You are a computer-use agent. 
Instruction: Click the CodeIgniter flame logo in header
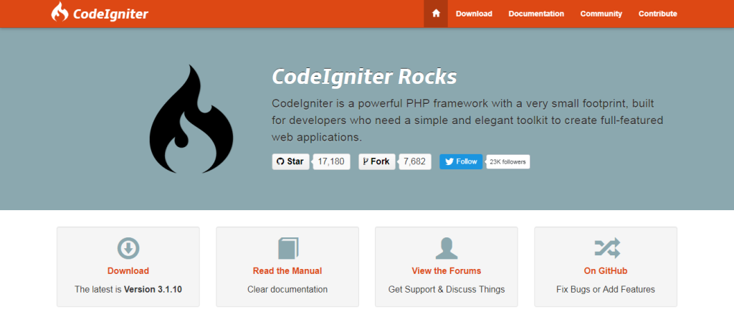point(61,13)
